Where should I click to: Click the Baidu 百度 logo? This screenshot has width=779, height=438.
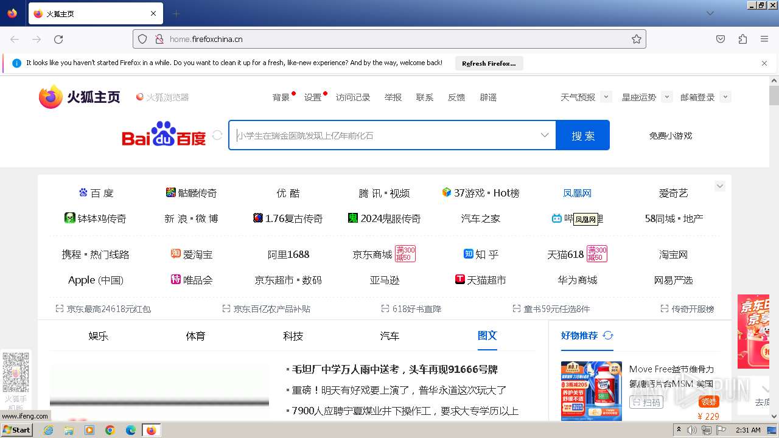(x=164, y=135)
